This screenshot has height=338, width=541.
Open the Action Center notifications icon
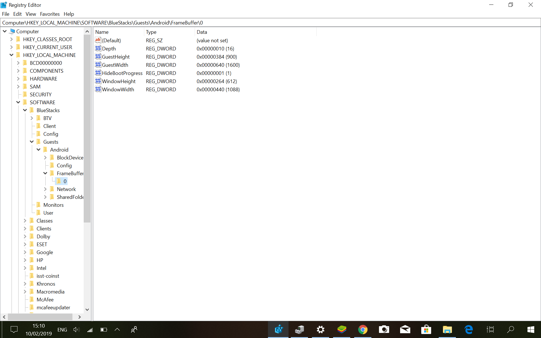[14, 329]
